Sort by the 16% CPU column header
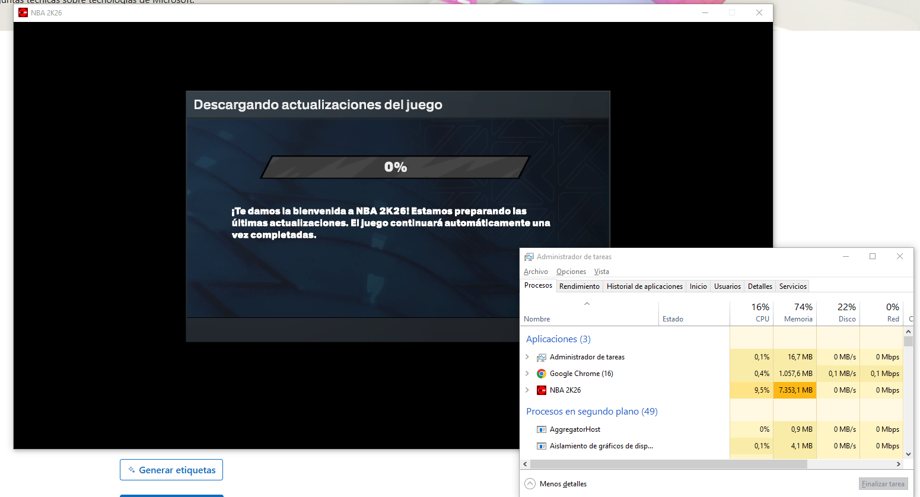The height and width of the screenshot is (497, 920). pyautogui.click(x=752, y=313)
